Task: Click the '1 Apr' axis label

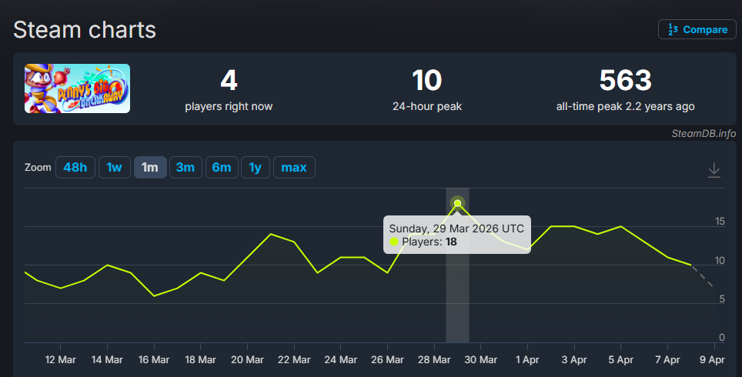Action: pos(527,360)
